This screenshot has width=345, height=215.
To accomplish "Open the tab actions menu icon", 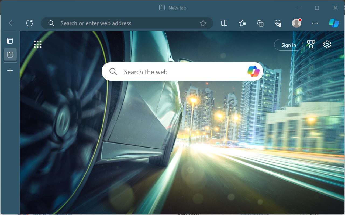I will 10,41.
